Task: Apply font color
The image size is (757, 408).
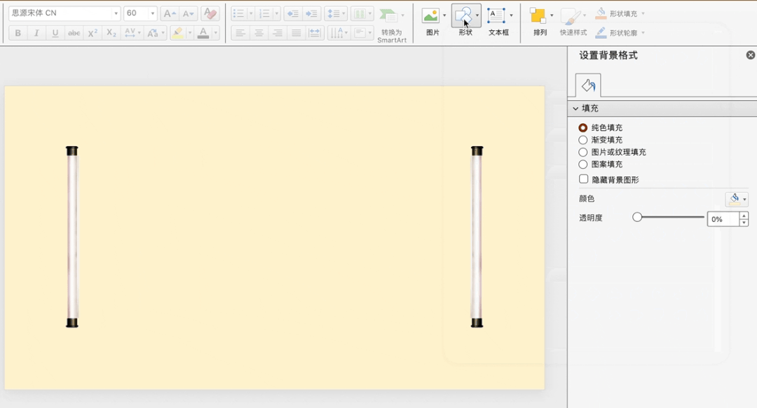Action: pos(203,33)
